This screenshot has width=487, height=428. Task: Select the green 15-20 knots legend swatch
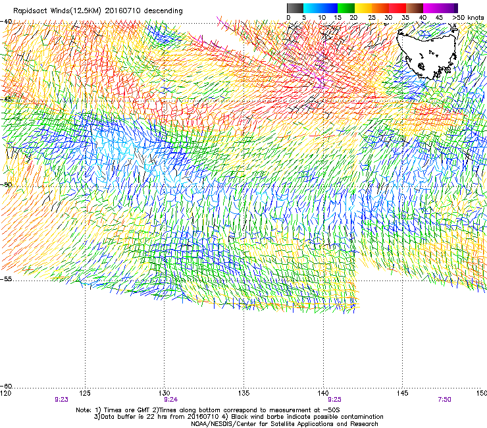(x=346, y=8)
